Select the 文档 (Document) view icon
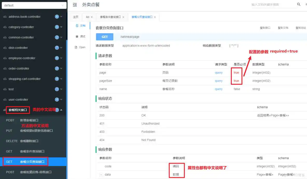307x179 pixels. 79,26
